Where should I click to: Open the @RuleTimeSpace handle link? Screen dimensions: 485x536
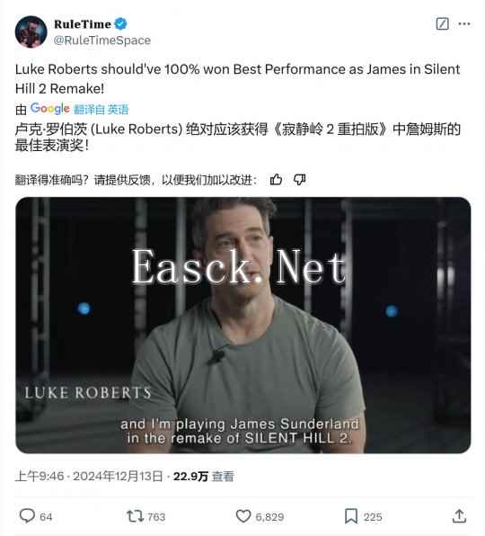pos(102,40)
